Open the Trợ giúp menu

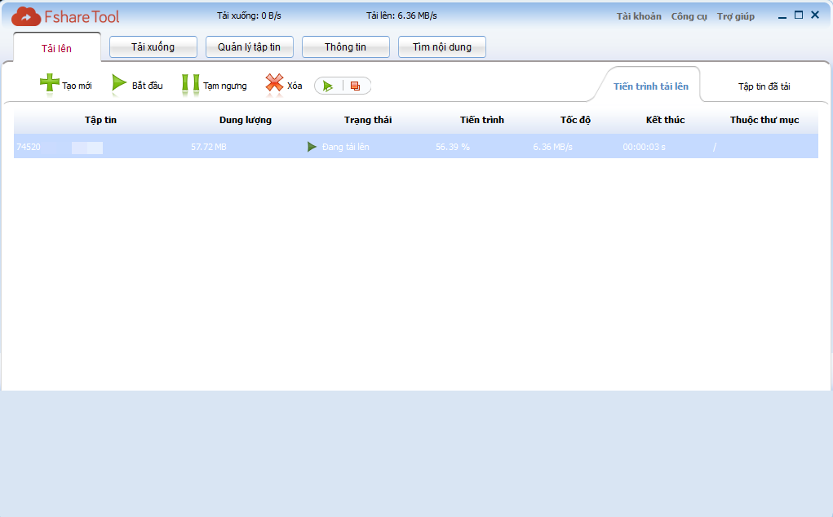click(x=735, y=16)
